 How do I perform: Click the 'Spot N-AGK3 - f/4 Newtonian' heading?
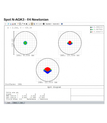coord(26,19)
